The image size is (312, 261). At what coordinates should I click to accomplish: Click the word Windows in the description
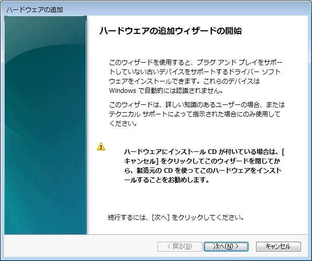[x=122, y=91]
